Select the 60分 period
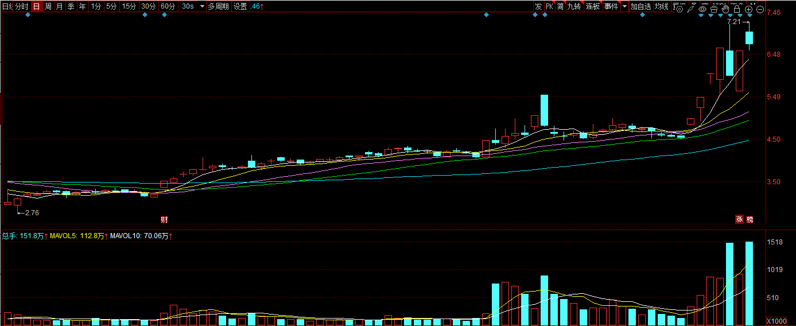The width and height of the screenshot is (796, 326). tap(168, 6)
